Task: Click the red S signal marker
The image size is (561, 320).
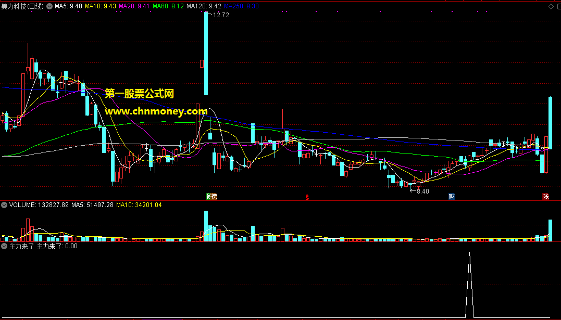Action: (x=307, y=197)
